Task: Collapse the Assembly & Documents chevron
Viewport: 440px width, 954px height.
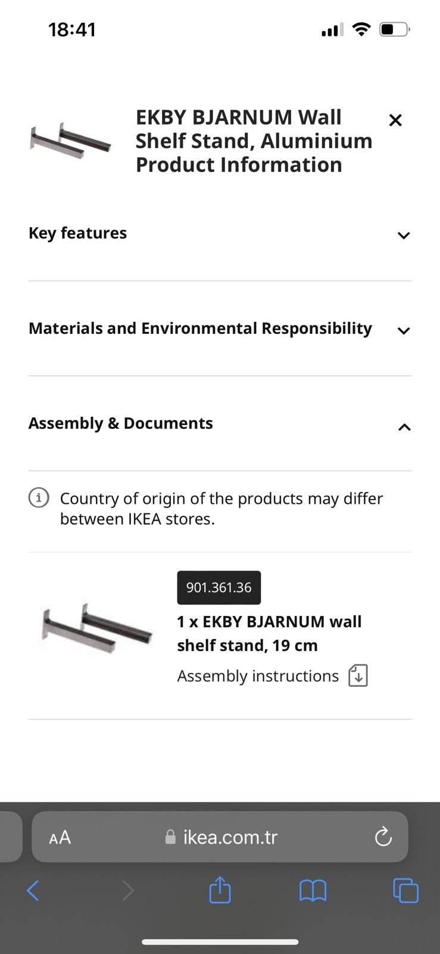Action: [x=404, y=426]
